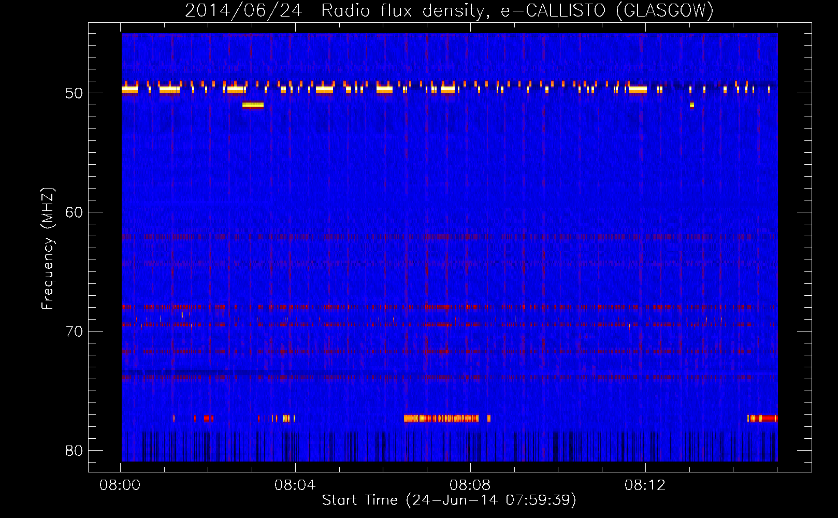838x518 pixels.
Task: Click the plot title '2014/06/24 Radio flux density, e-CALLISTO (GLASGOW)'
Action: [449, 10]
